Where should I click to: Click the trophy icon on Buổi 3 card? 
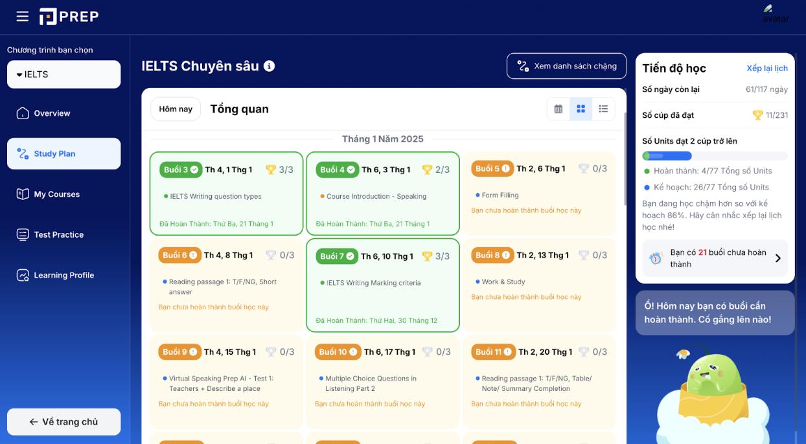point(271,170)
